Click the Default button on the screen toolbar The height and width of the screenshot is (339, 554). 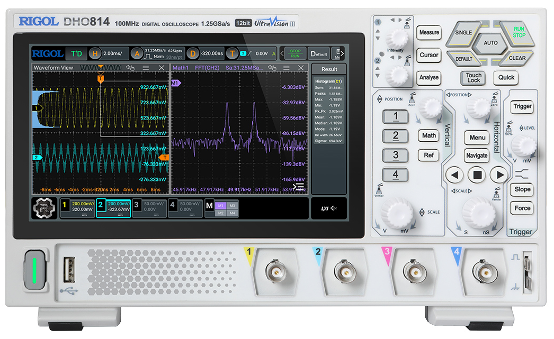click(x=319, y=54)
